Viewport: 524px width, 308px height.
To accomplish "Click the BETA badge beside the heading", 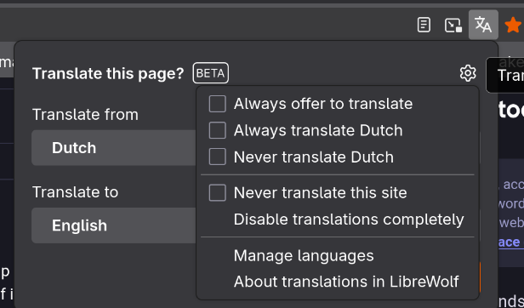I will coord(211,73).
